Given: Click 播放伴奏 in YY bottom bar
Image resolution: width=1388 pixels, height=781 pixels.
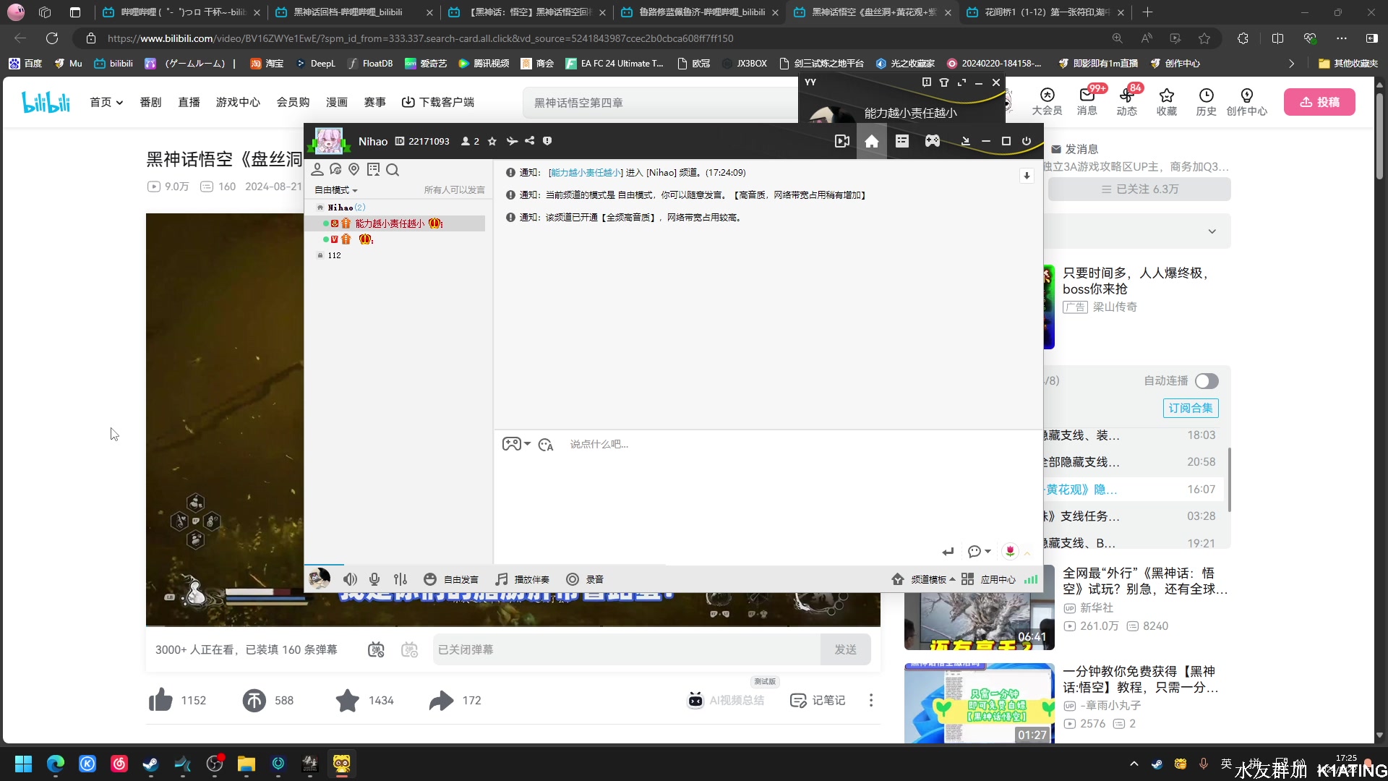Looking at the screenshot, I should point(522,579).
